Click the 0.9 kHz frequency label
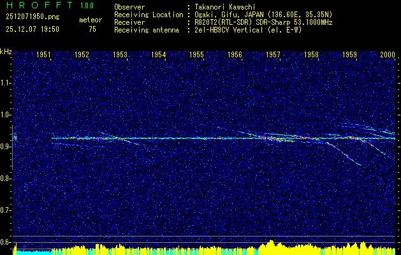 (x=6, y=147)
